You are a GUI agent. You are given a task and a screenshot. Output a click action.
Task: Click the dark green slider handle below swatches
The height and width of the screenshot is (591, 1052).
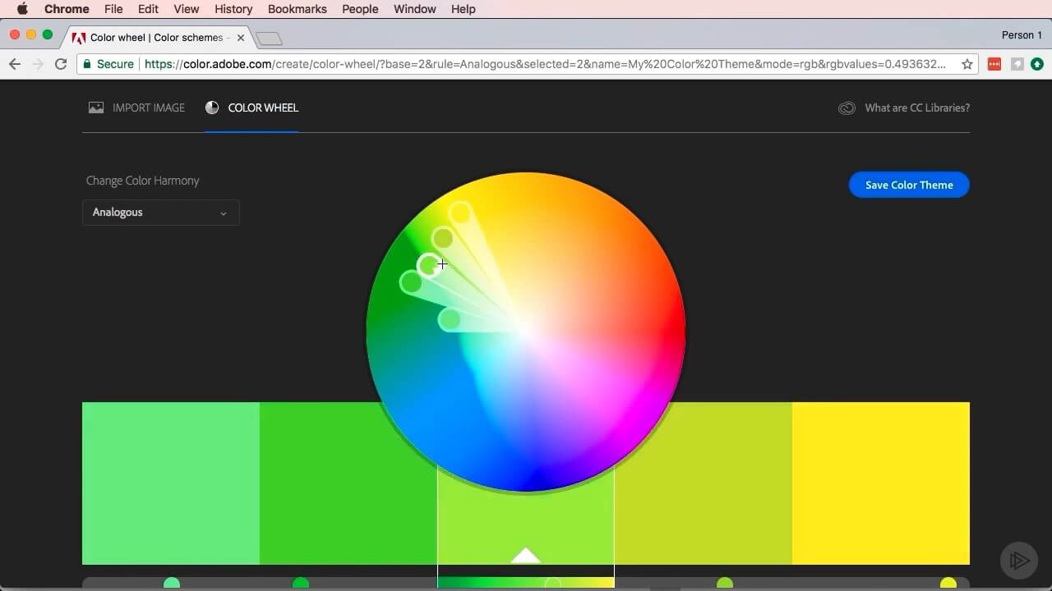coord(301,584)
